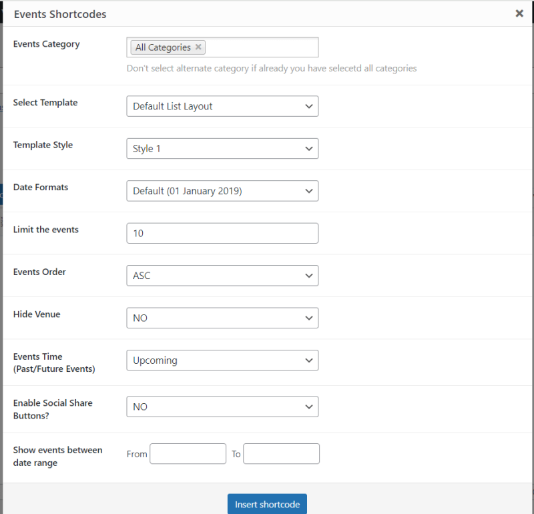Click the From date field
This screenshot has width=534, height=514.
pos(188,454)
